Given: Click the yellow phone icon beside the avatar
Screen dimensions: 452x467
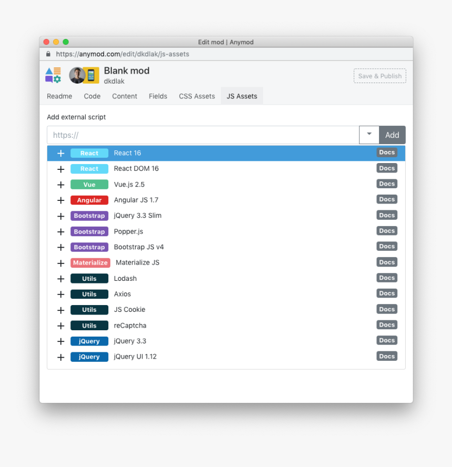Looking at the screenshot, I should [x=92, y=75].
